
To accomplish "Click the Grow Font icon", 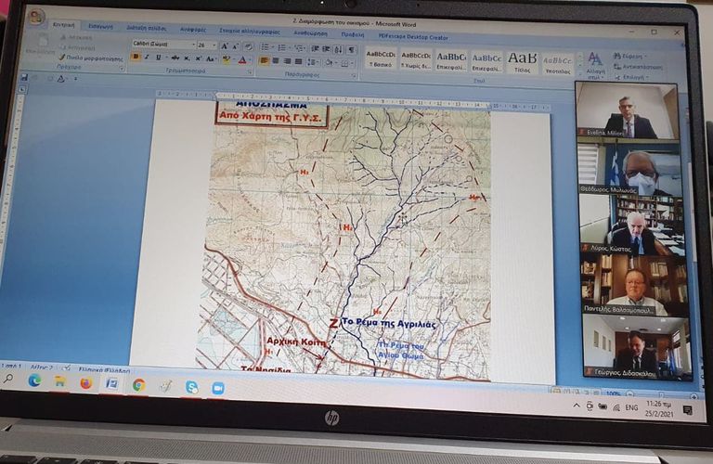I will tap(224, 46).
